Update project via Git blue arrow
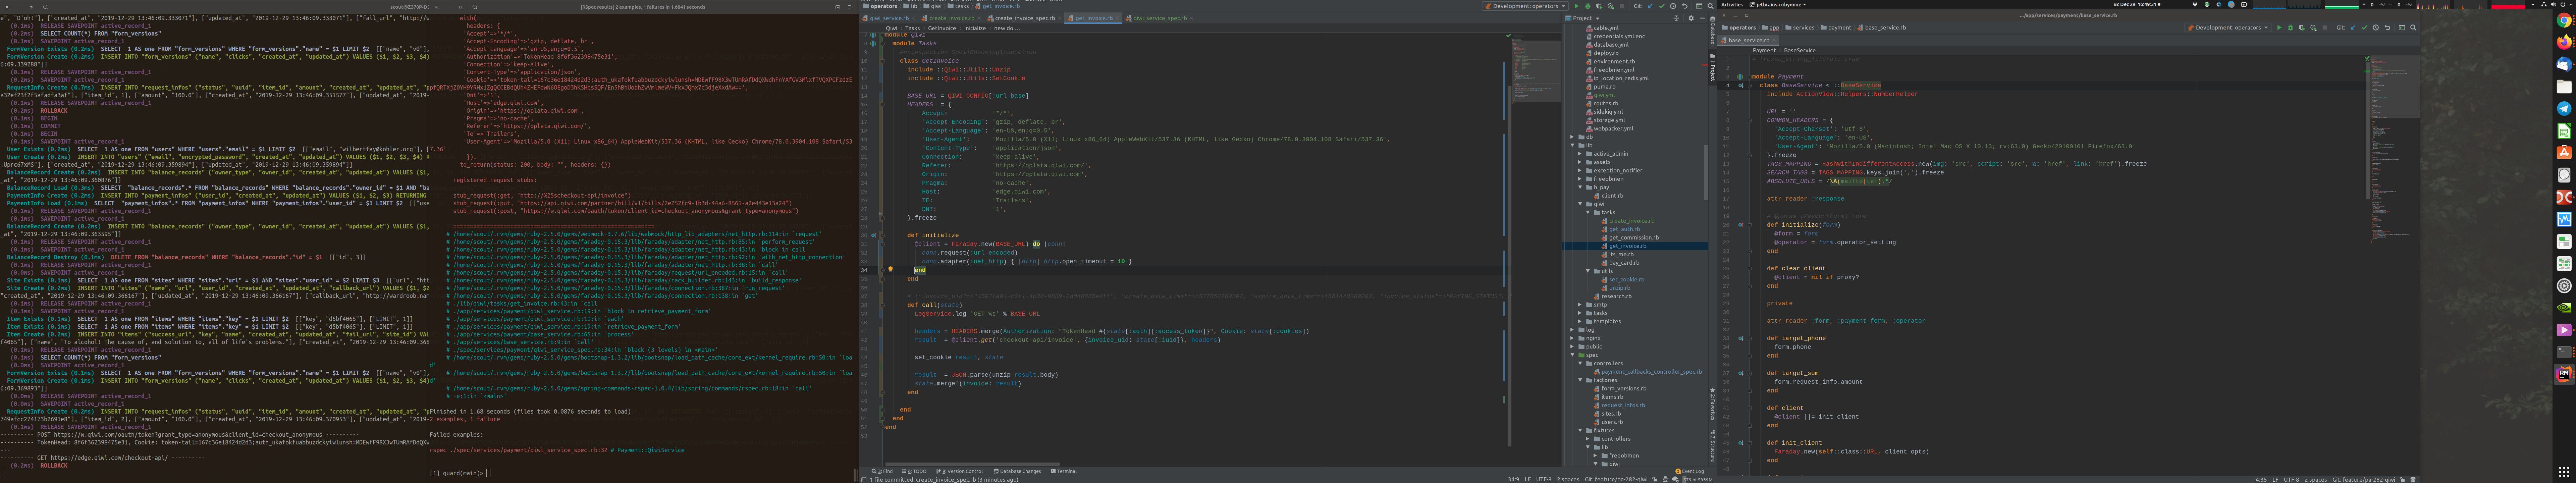 pyautogui.click(x=1650, y=6)
